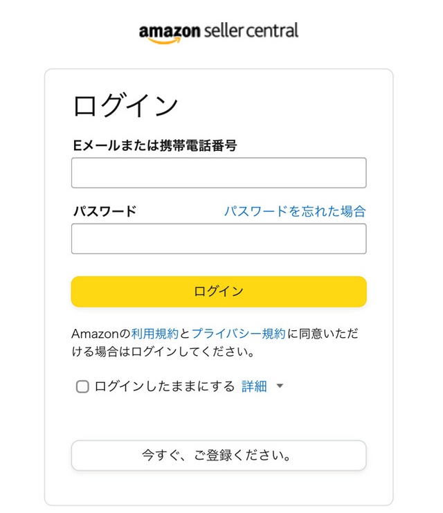Open the 利用規約 link
The image size is (443, 513).
[155, 334]
